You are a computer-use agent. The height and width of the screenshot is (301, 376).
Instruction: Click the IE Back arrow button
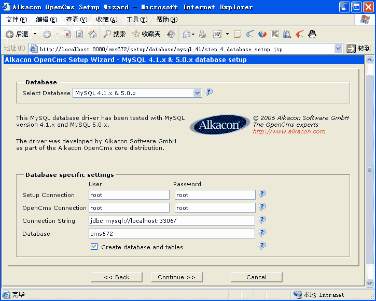[17, 35]
